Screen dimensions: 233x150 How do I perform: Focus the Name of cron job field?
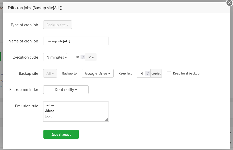(x=76, y=41)
